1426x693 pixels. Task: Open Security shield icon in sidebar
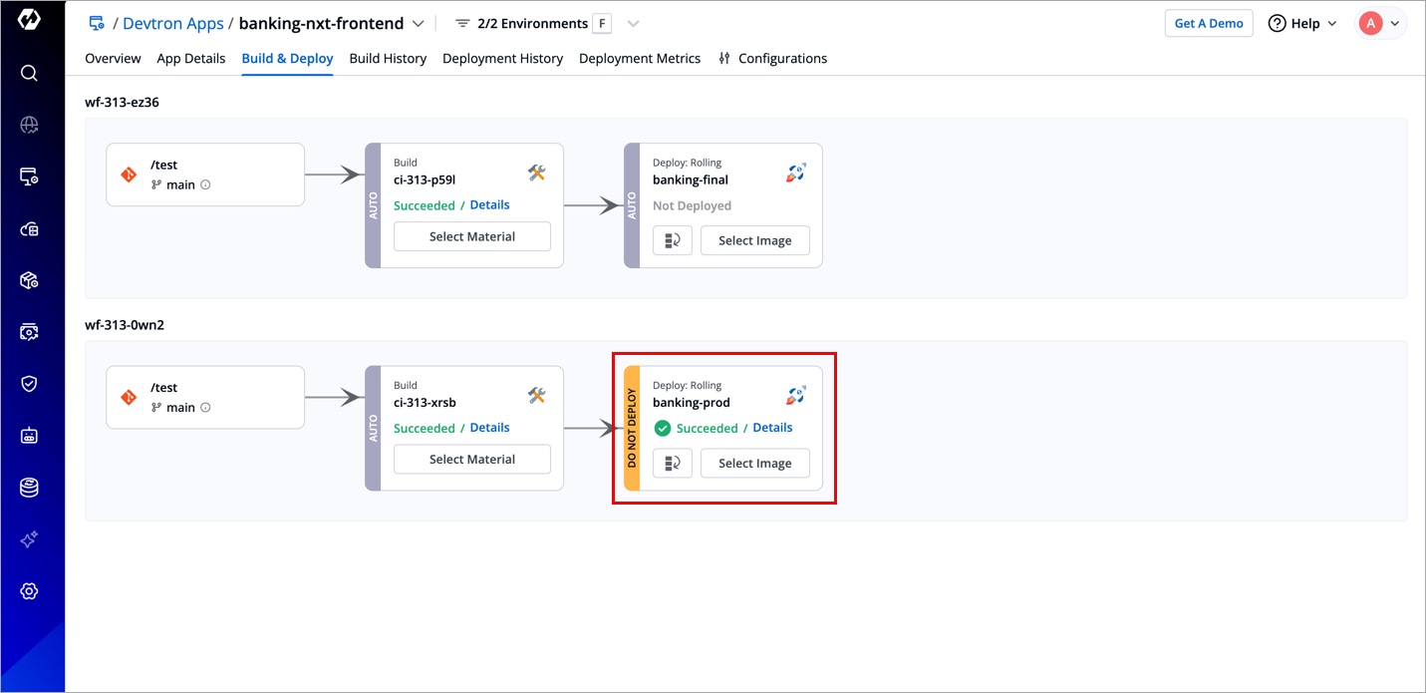coord(29,384)
